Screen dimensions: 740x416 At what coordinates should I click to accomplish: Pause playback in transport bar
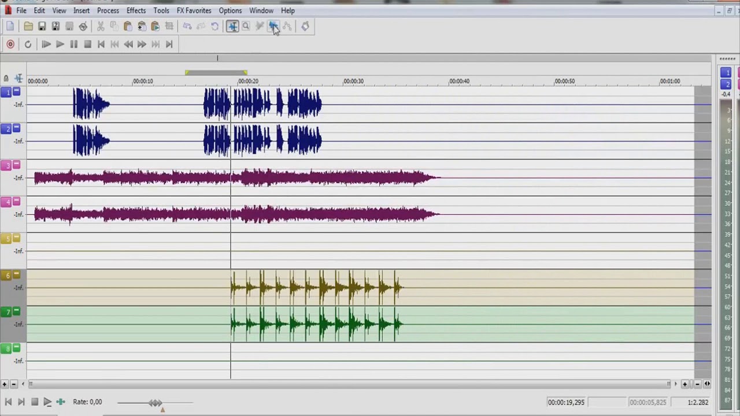point(74,44)
